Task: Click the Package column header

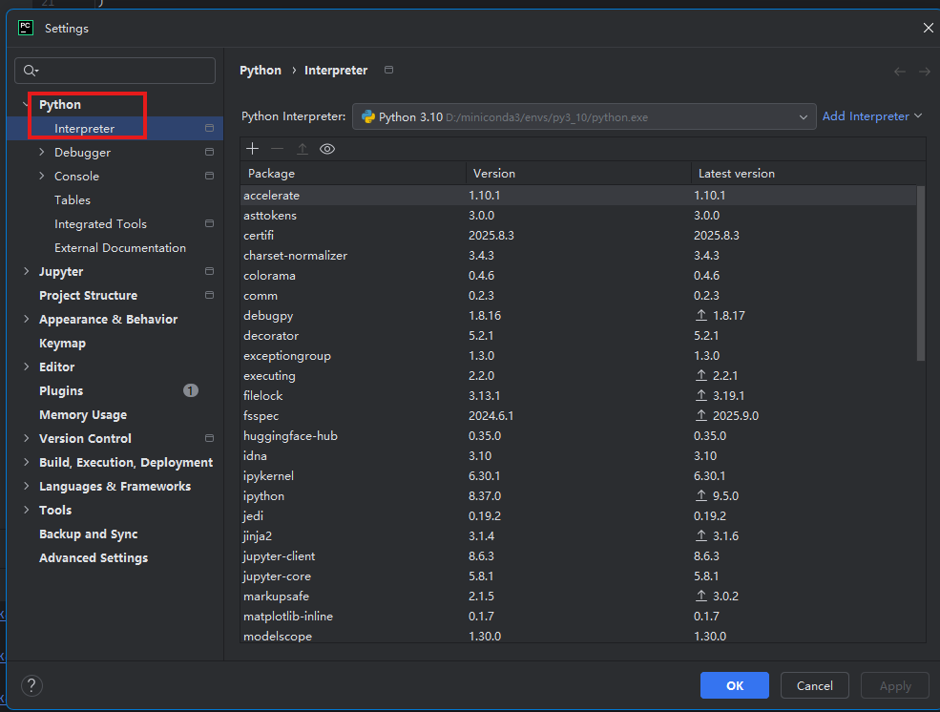Action: (x=353, y=173)
